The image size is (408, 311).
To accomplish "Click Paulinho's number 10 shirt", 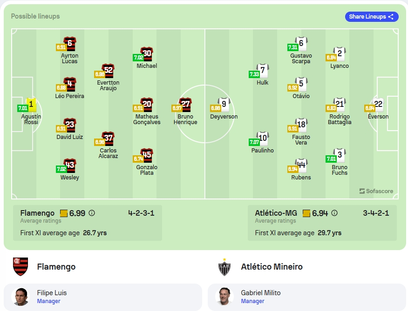I will point(263,138).
